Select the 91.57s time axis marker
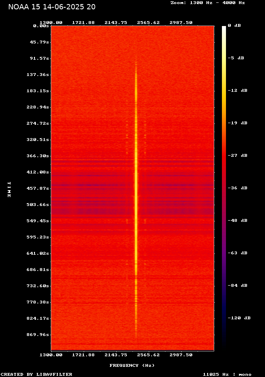This screenshot has height=377, width=265. (x=40, y=58)
